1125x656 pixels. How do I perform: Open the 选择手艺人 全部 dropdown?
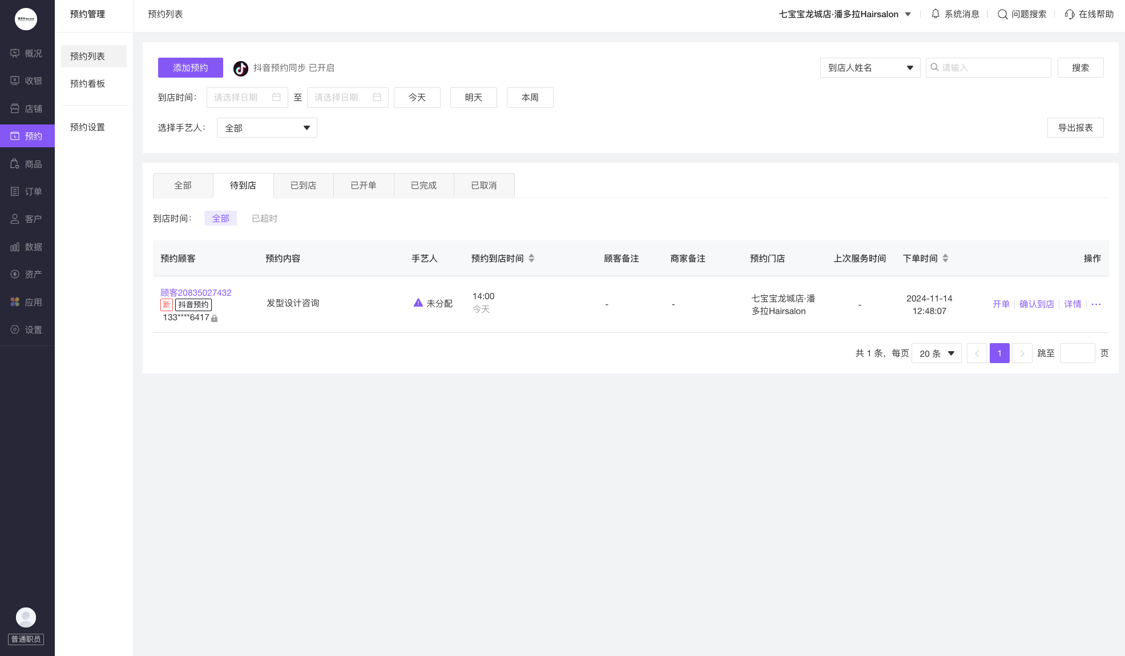point(267,128)
